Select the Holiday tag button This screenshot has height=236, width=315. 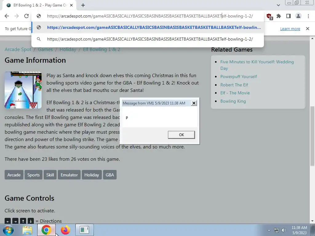pyautogui.click(x=92, y=175)
